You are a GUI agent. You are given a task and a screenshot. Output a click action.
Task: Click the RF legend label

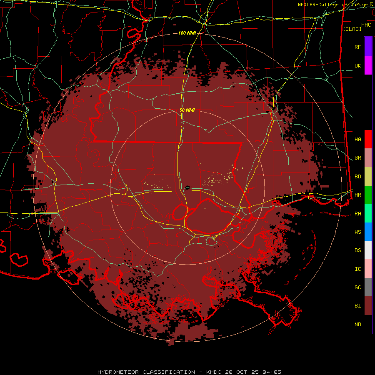[358, 47]
